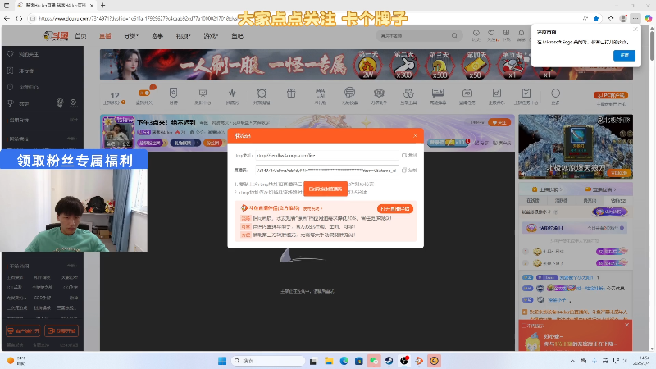
Task: Click the 分享 share link in room header
Action: click(x=481, y=143)
